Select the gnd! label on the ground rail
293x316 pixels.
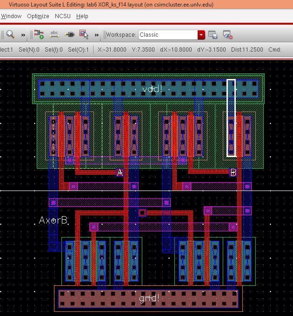150,299
